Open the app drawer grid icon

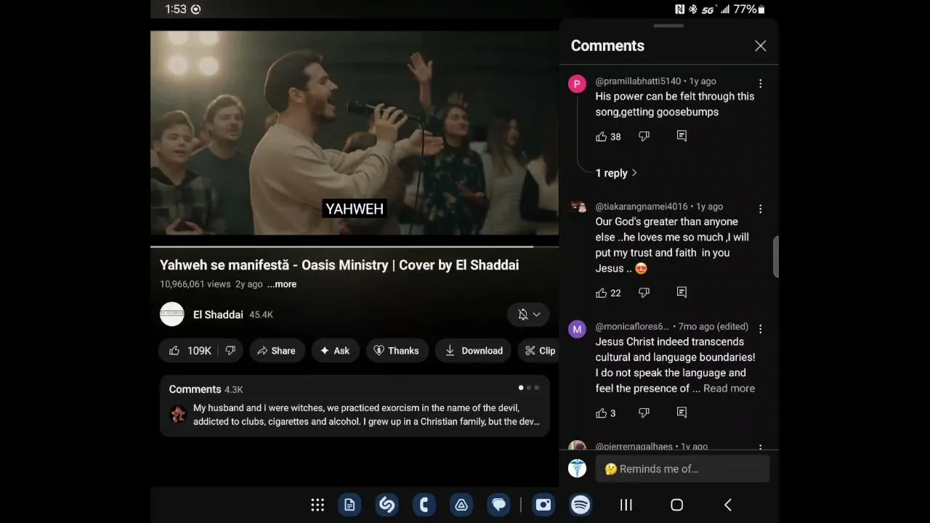[x=318, y=505]
